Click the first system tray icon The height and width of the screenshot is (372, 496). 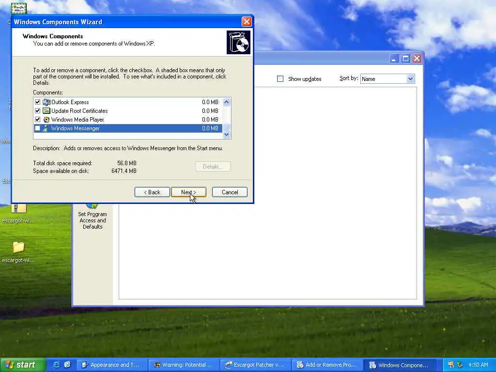[451, 365]
